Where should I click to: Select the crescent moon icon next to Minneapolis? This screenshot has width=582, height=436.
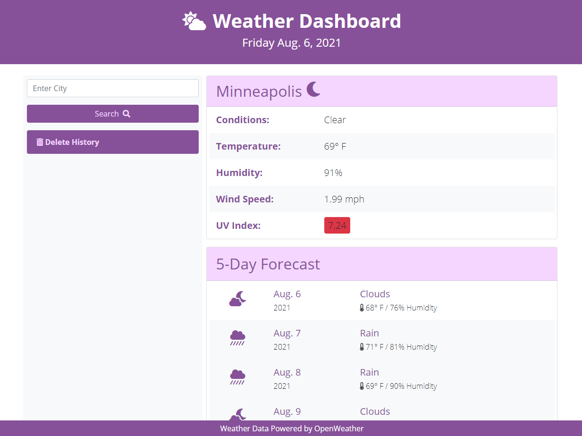pyautogui.click(x=313, y=90)
